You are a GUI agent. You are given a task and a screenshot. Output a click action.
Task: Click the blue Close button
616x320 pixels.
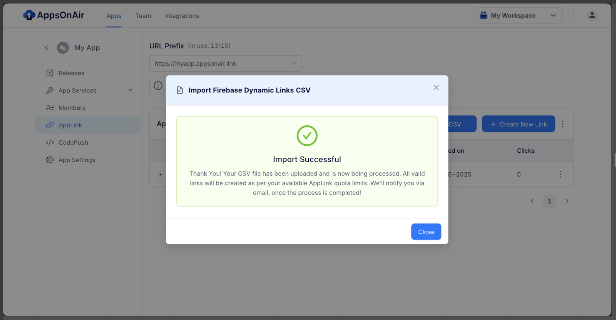pos(426,232)
